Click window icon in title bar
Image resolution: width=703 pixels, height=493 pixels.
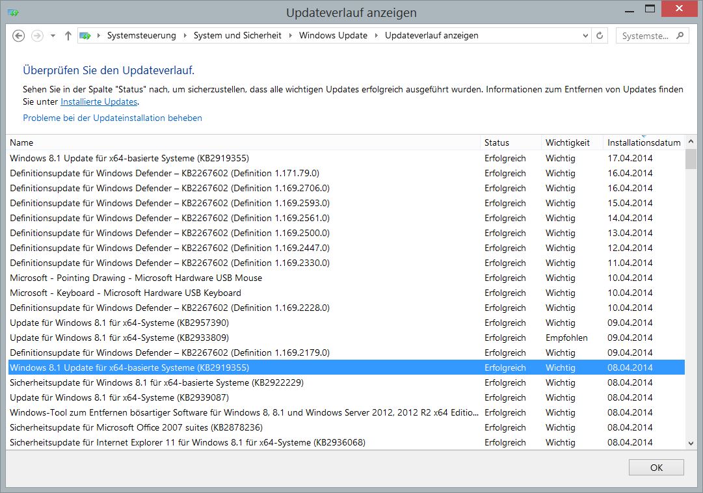[x=13, y=12]
